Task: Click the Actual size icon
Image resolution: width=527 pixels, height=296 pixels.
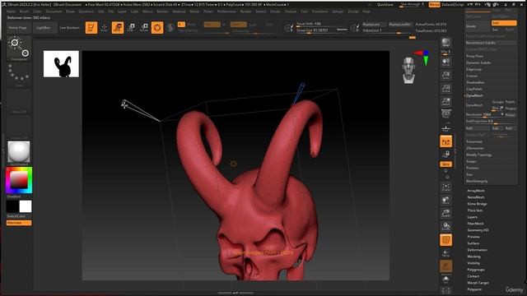Action: pos(446,89)
